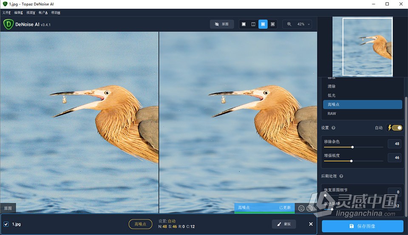Image resolution: width=408 pixels, height=235 pixels.
Task: Toggle the 1.jpg checkbox
Action: (x=6, y=224)
